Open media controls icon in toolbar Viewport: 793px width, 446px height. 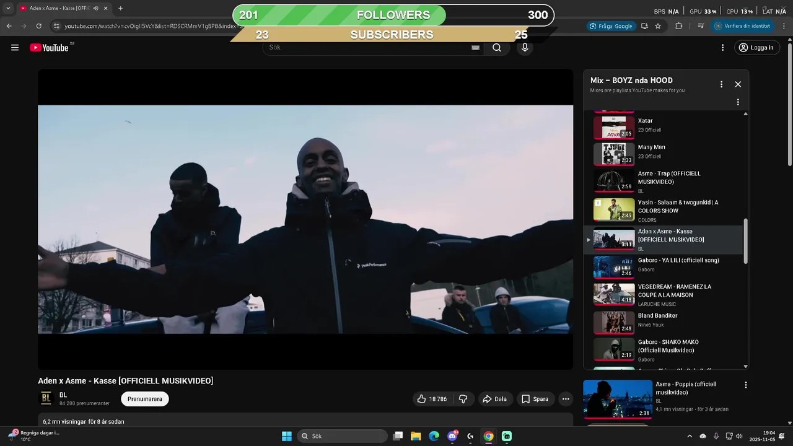[701, 26]
